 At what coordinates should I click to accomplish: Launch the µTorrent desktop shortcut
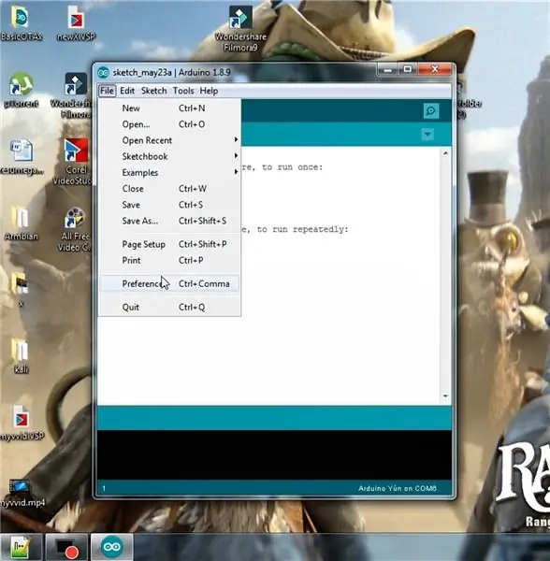[x=22, y=91]
